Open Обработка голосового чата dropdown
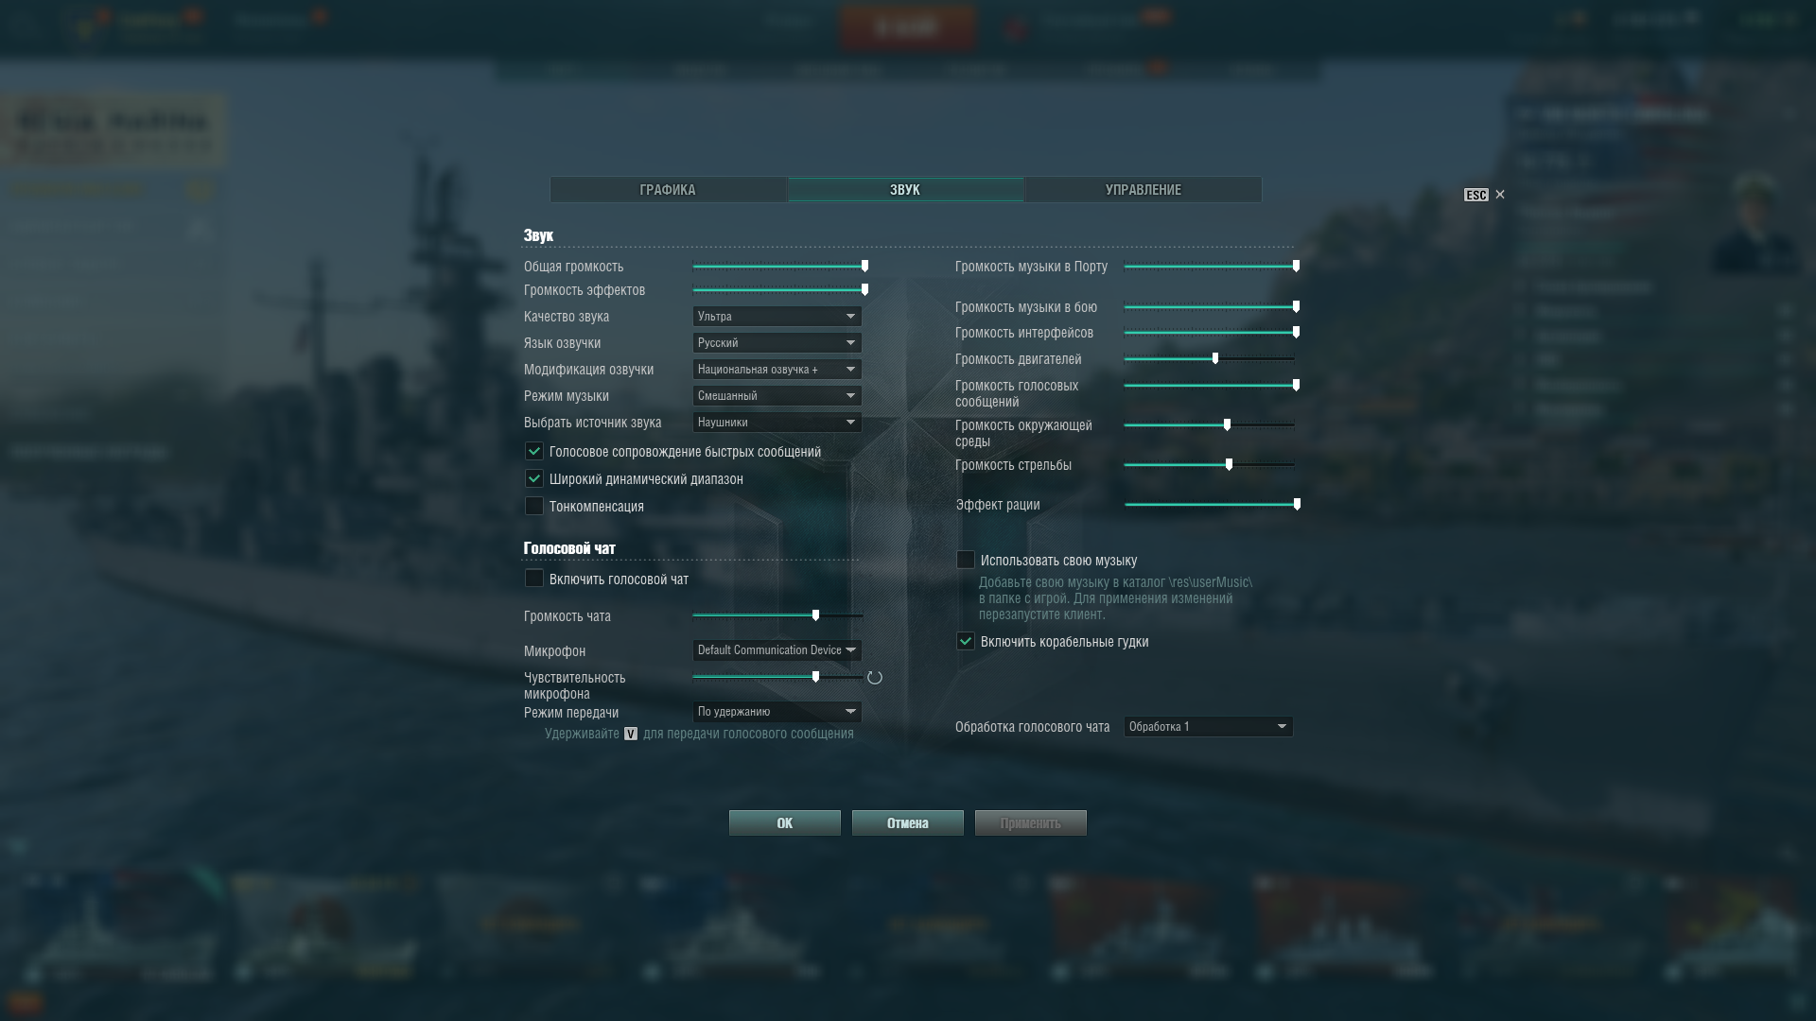 click(1208, 727)
